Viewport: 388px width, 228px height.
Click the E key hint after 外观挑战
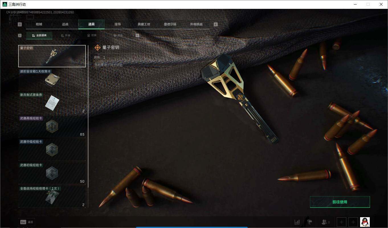point(216,25)
